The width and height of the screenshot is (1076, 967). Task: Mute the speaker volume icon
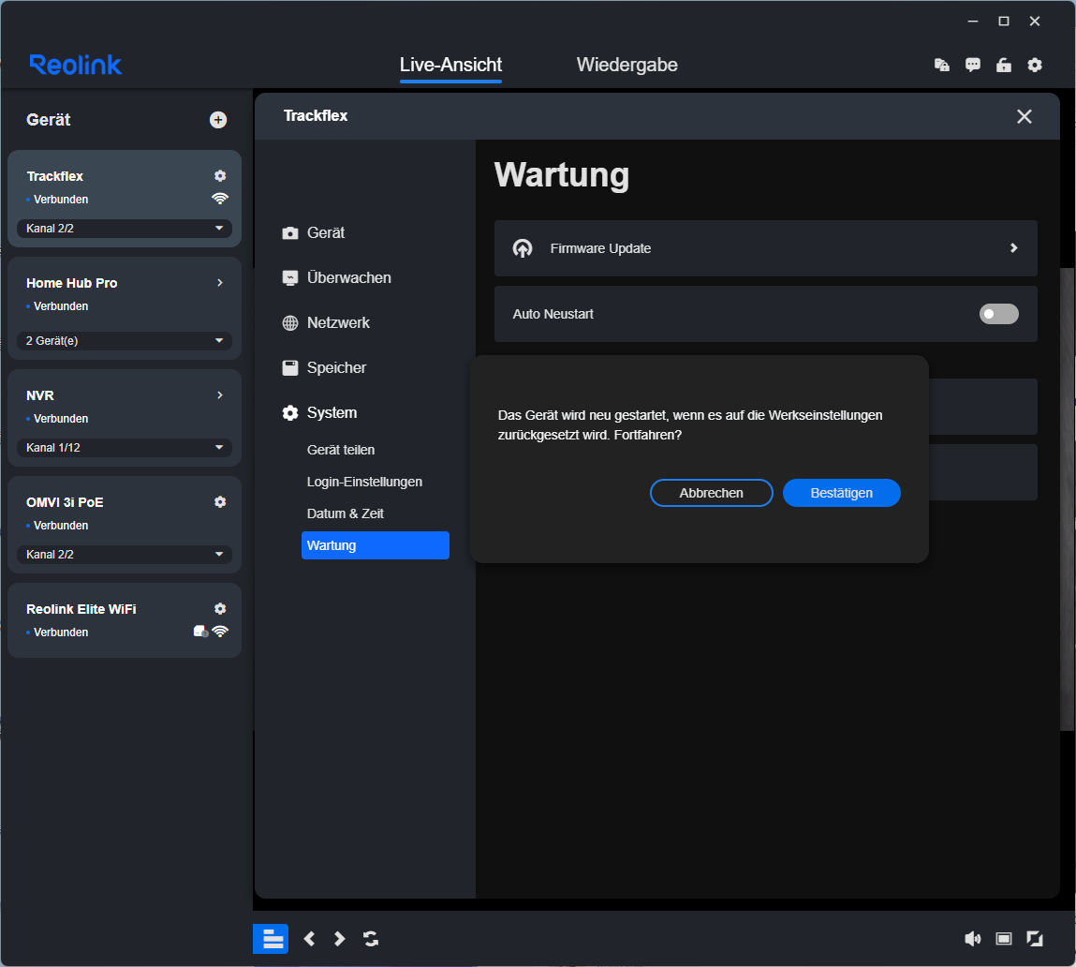click(x=972, y=939)
